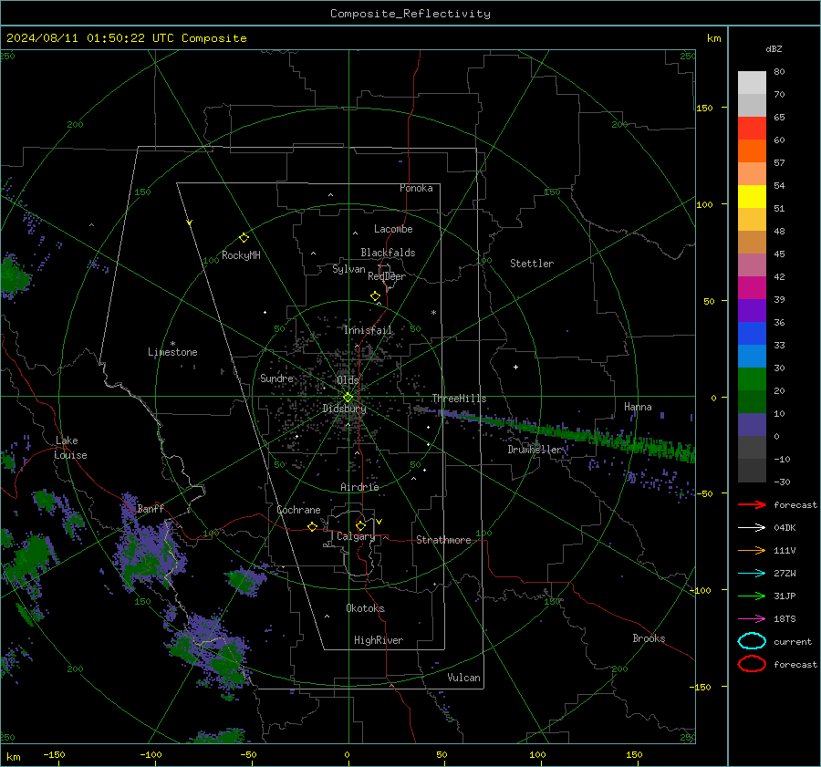This screenshot has width=821, height=767.
Task: Click the Banff label
Action: tap(151, 508)
